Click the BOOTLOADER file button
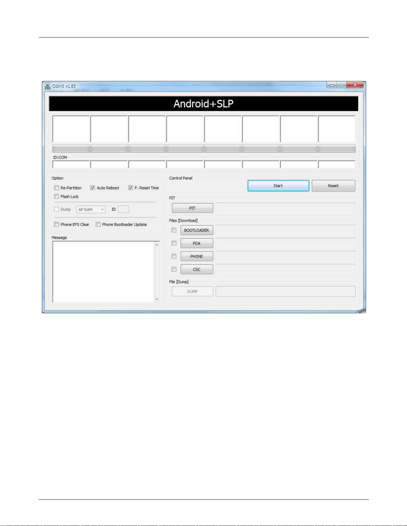 tap(197, 230)
